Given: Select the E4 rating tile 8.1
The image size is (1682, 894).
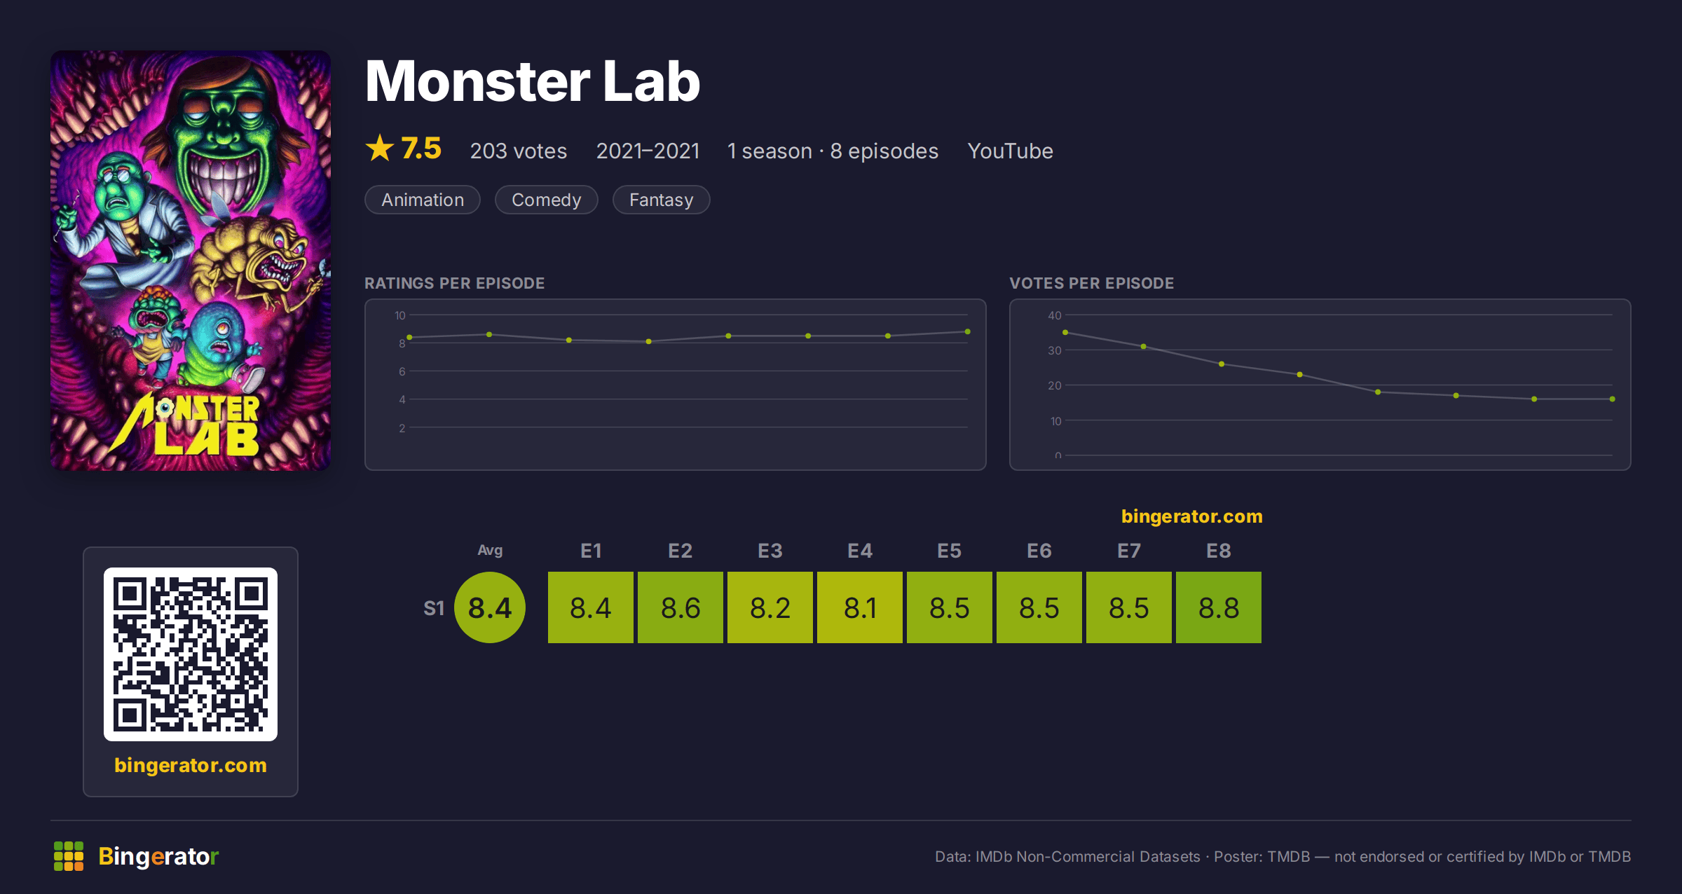Looking at the screenshot, I should 860,607.
